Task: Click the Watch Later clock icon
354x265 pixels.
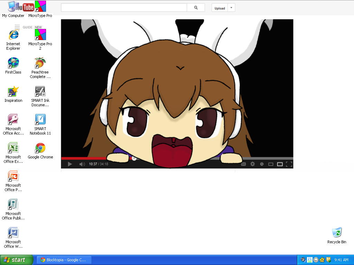Action: [262, 164]
